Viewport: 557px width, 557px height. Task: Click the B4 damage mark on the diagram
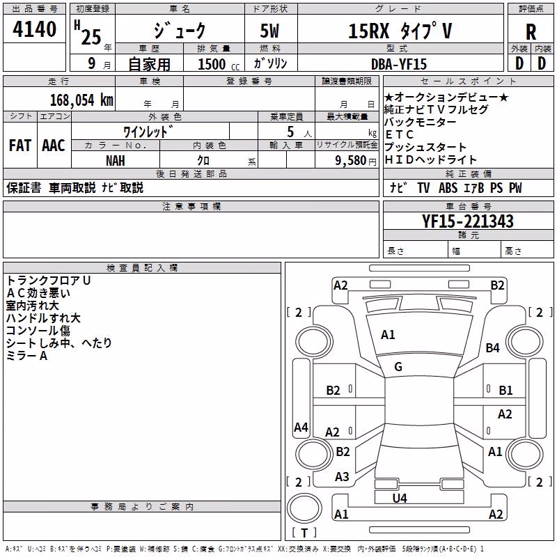coord(493,347)
